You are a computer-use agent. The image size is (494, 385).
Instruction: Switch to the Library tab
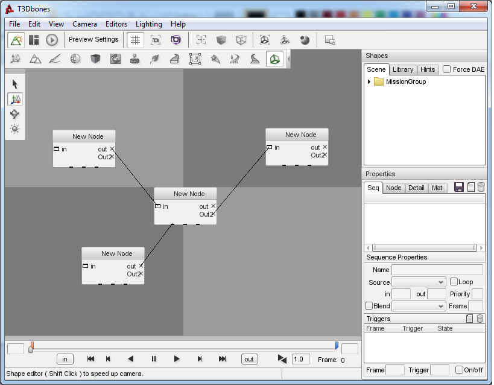[x=403, y=69]
